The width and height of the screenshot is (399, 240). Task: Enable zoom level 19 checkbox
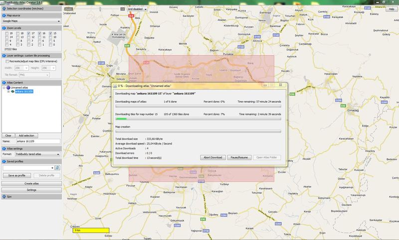point(6,33)
